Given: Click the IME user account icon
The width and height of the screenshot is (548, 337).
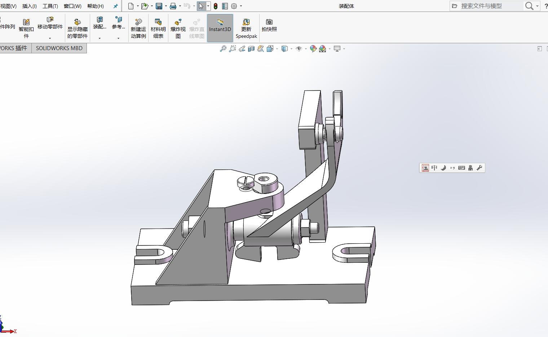Looking at the screenshot, I should point(470,168).
